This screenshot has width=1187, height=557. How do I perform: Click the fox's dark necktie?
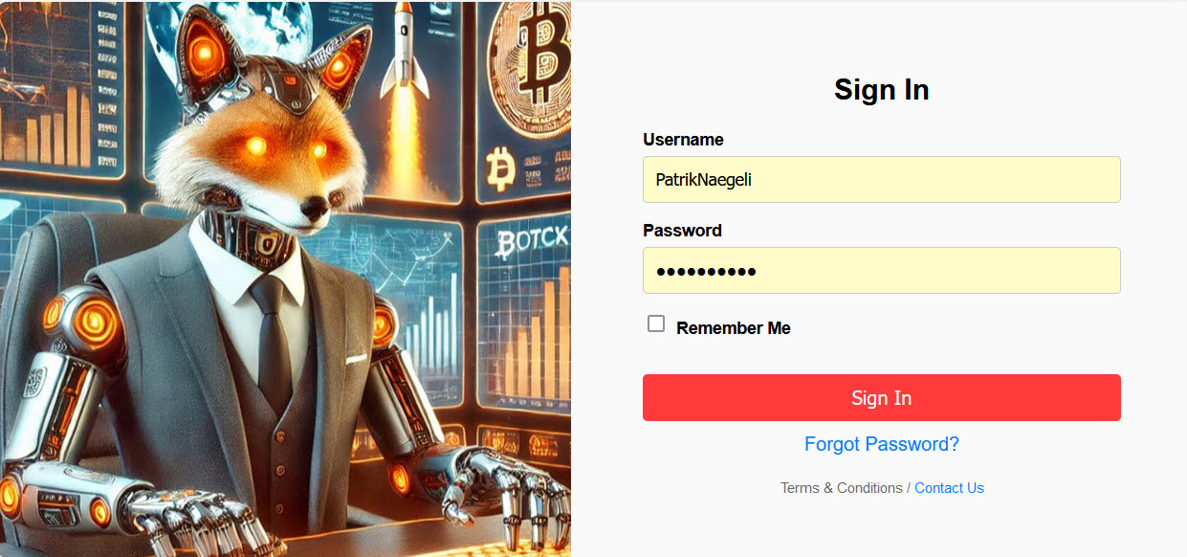(x=273, y=340)
